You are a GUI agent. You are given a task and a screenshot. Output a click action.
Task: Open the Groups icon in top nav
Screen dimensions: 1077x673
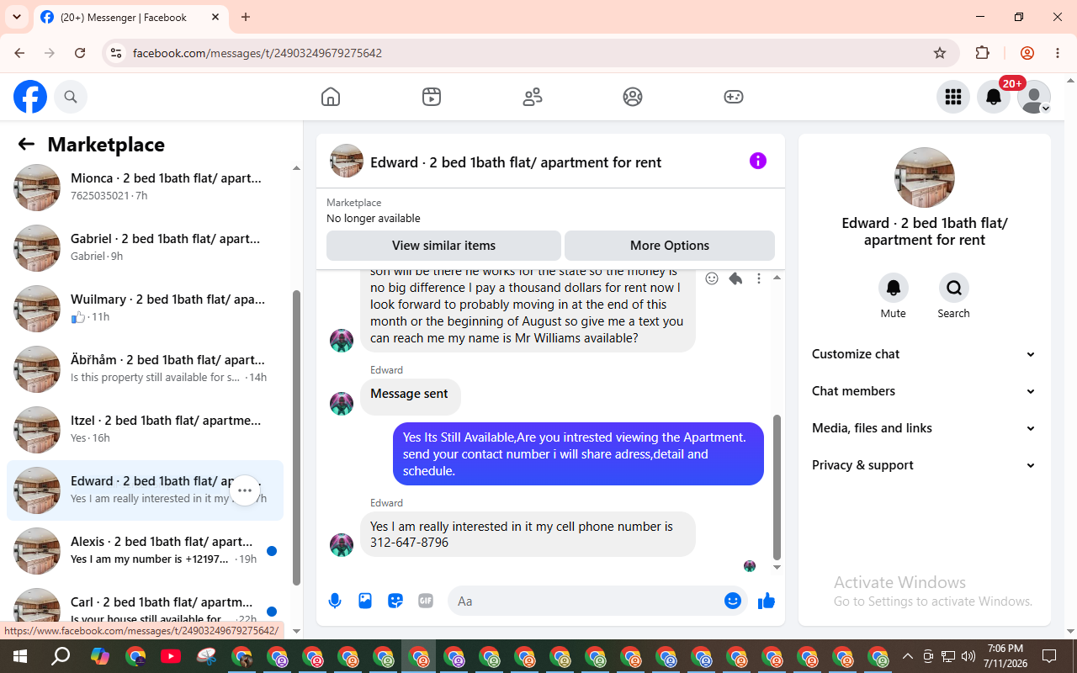pos(633,97)
